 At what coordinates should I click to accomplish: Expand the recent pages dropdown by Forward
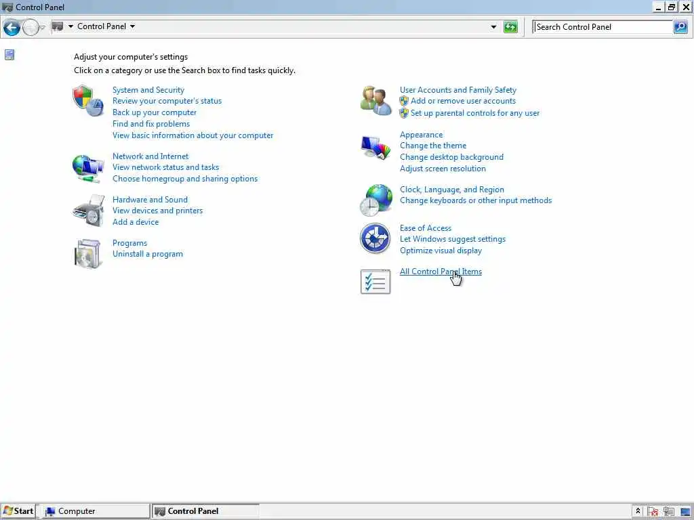[43, 27]
